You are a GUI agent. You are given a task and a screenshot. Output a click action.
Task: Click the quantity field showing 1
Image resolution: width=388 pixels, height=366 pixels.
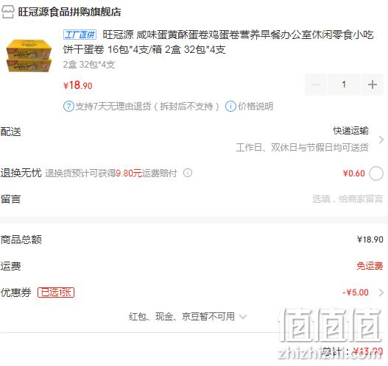344,85
